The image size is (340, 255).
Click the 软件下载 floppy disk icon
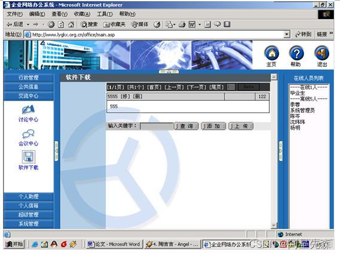[28, 157]
